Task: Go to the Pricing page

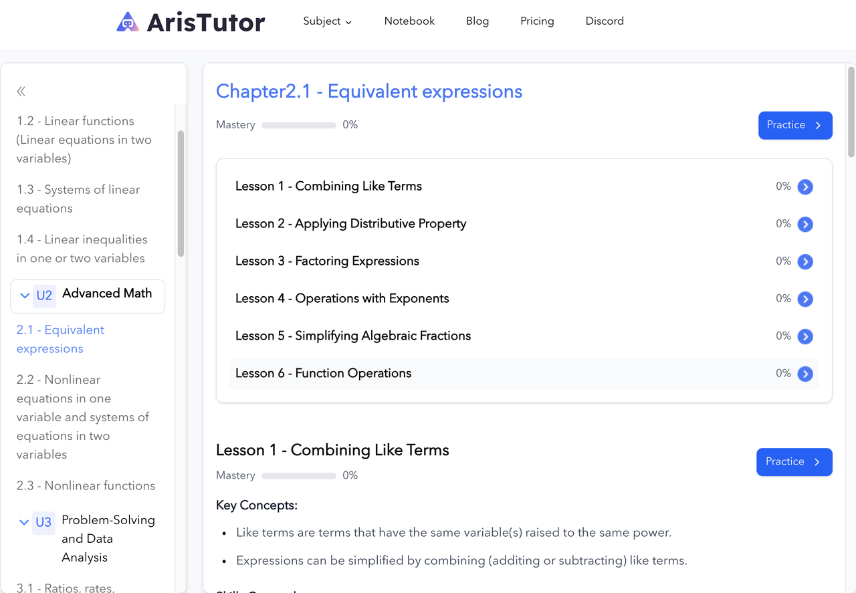Action: click(x=537, y=21)
